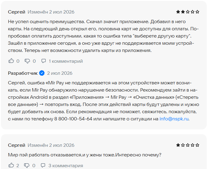The height and width of the screenshot is (169, 210).
Task: Select second reviewer name Сергей
Action: click(17, 145)
